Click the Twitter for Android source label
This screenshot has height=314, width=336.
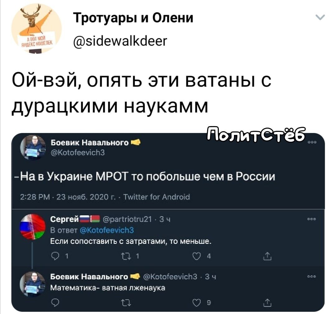click(157, 197)
